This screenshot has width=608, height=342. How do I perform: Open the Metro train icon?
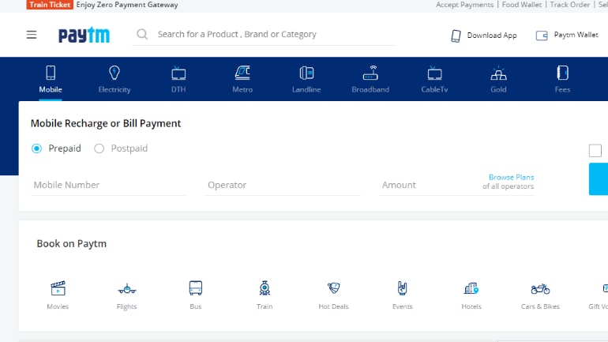pyautogui.click(x=242, y=73)
